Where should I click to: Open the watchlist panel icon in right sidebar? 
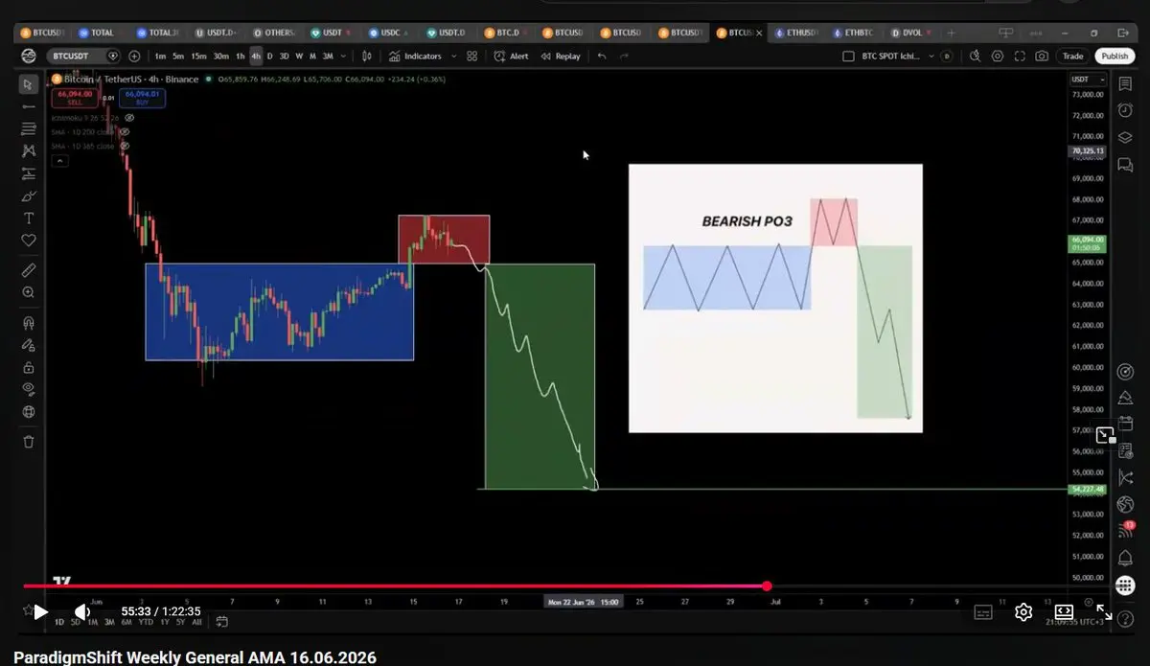(x=1125, y=84)
